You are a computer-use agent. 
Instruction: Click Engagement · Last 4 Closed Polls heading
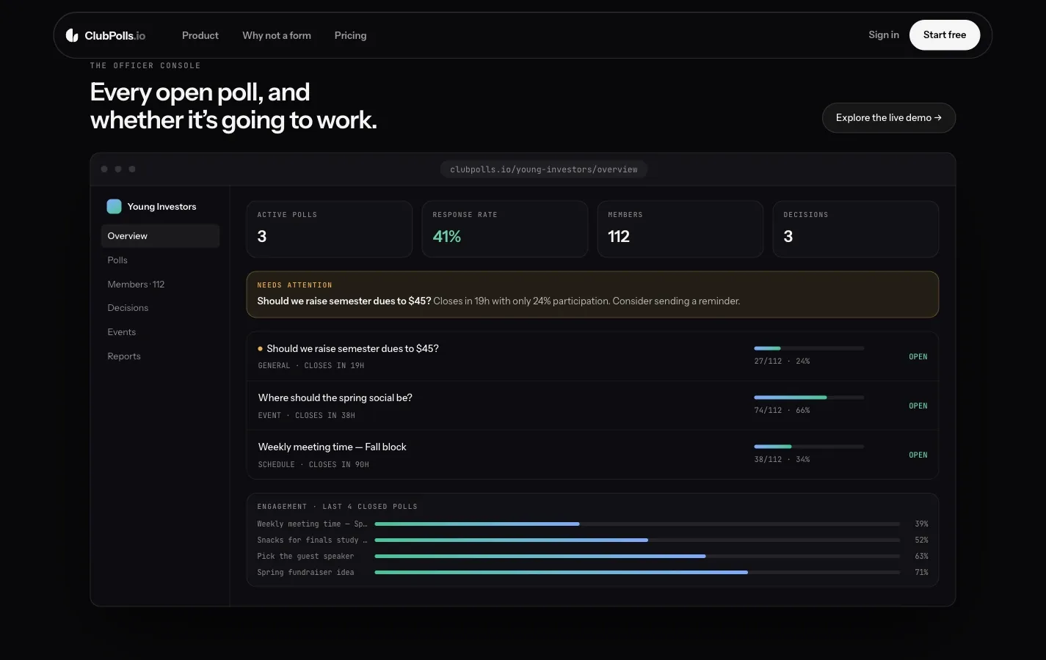[x=337, y=507]
